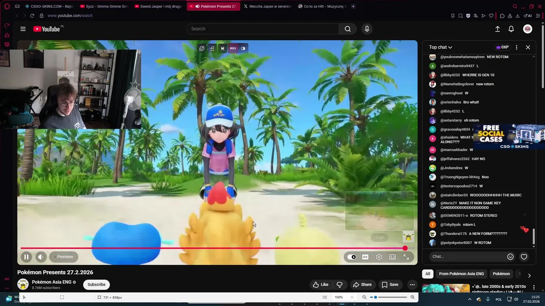Toggle closed captions (CC)
Screen dimensions: 545x306
pyautogui.click(x=365, y=257)
